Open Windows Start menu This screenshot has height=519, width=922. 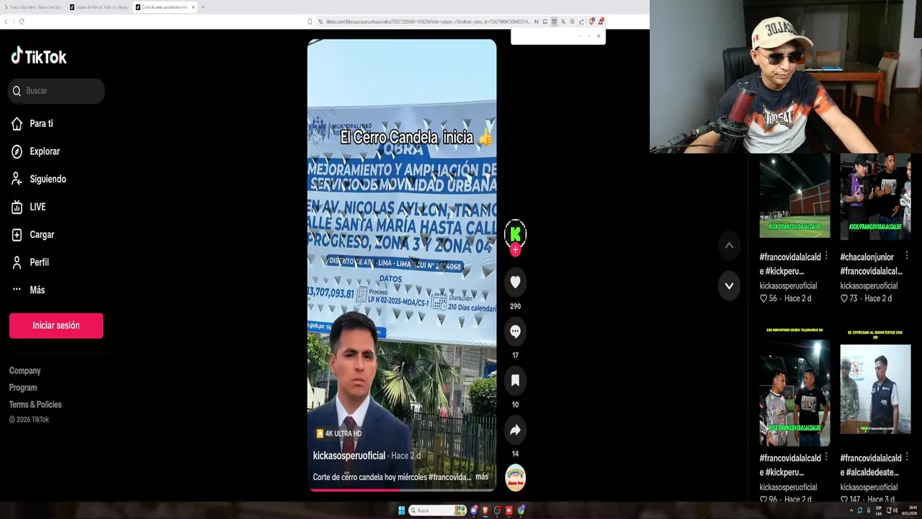[401, 510]
